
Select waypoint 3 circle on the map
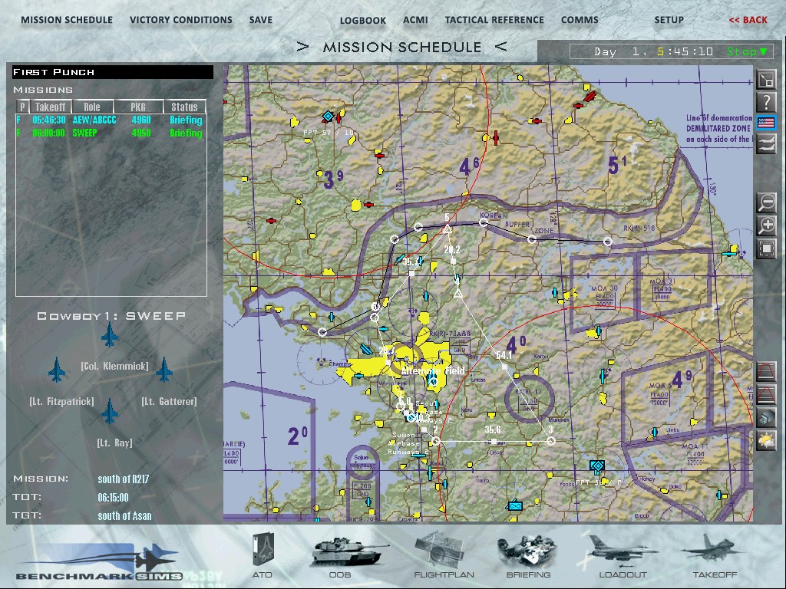[551, 441]
